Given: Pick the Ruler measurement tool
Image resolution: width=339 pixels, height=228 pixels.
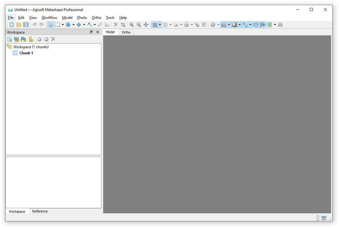Looking at the screenshot, I should point(100,25).
